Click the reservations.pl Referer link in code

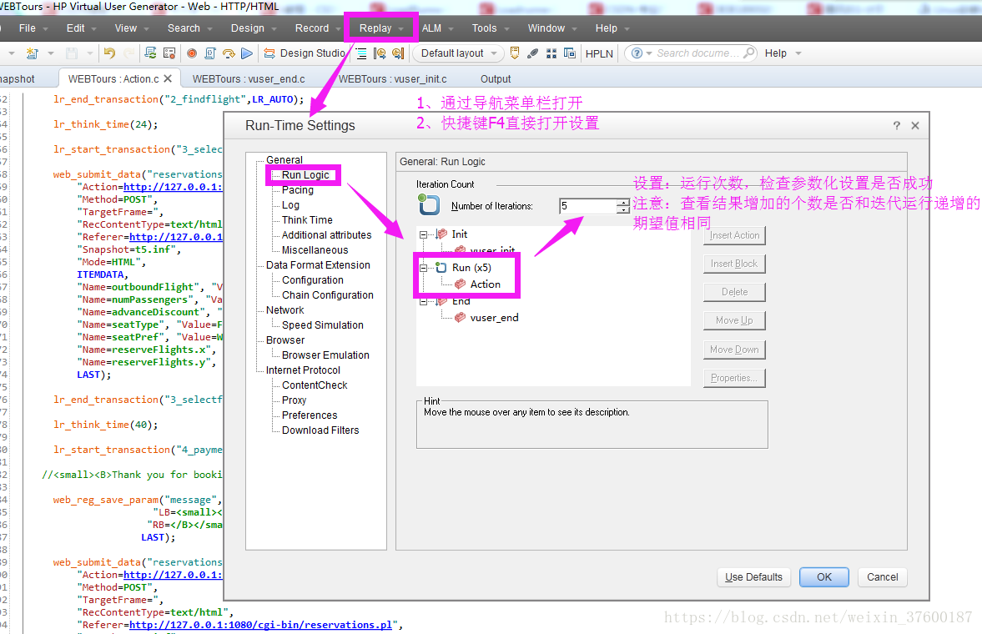[260, 625]
